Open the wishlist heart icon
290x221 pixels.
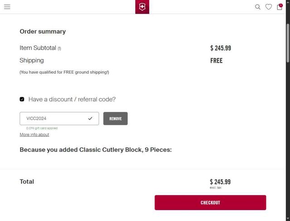point(269,7)
